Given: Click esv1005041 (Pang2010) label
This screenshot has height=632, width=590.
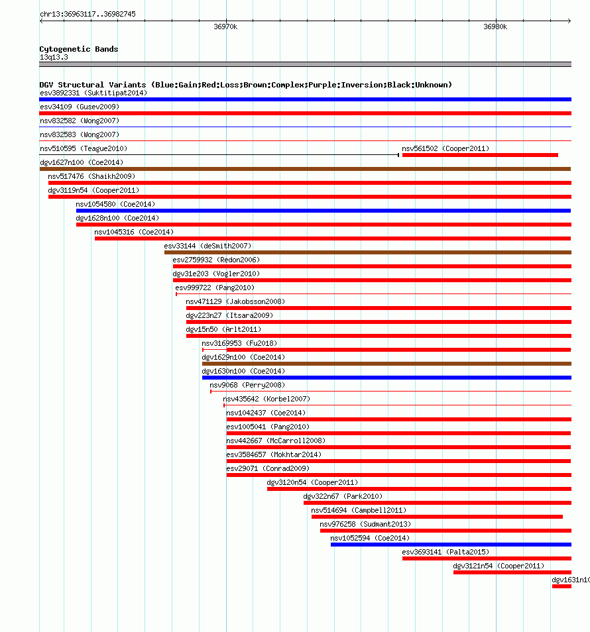Looking at the screenshot, I should [x=268, y=427].
